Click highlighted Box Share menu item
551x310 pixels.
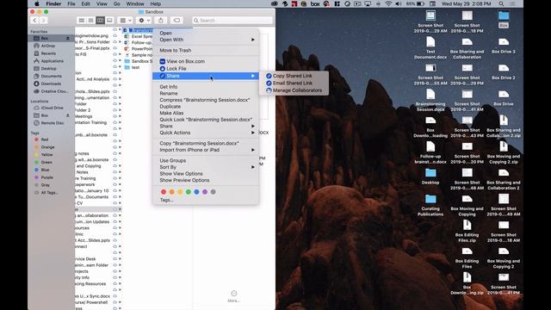(x=206, y=76)
